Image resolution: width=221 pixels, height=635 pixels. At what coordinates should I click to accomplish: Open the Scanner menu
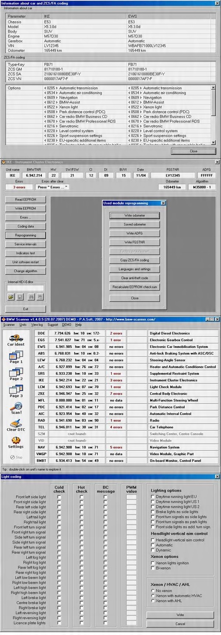9,325
